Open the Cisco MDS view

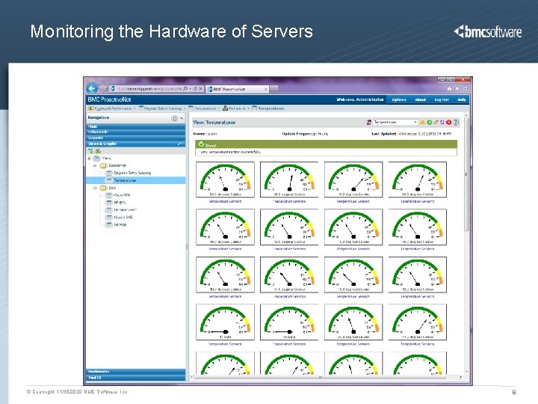[118, 195]
